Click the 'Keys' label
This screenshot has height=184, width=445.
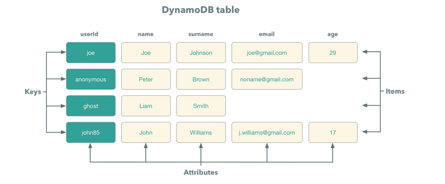click(x=33, y=92)
